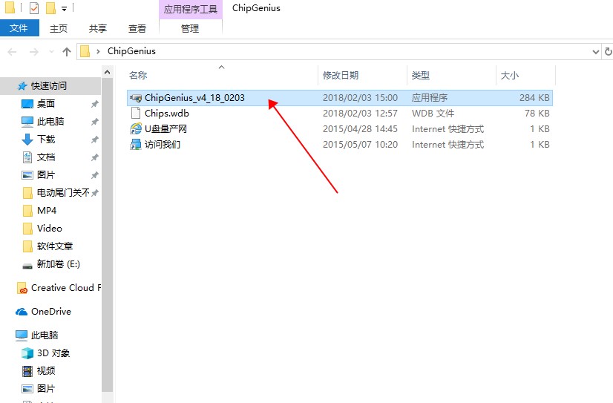Viewport: 613px width, 403px height.
Task: Open 此电脑 under quick access
Action: coord(50,122)
